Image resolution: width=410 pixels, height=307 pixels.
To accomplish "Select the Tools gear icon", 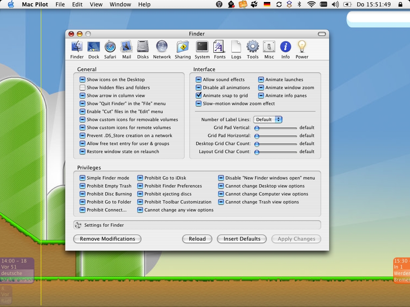I will (253, 50).
